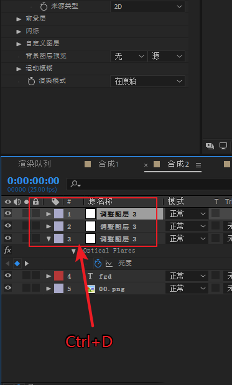Toggle the 亮度 stopwatch in the timeline

click(98, 263)
